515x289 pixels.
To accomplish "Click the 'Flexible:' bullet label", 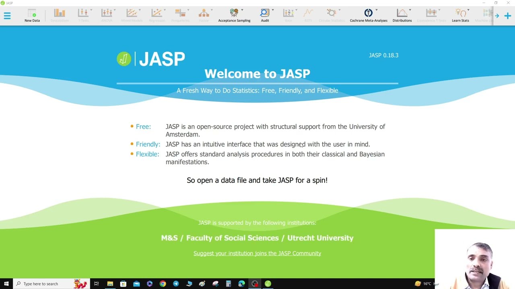I will [147, 154].
